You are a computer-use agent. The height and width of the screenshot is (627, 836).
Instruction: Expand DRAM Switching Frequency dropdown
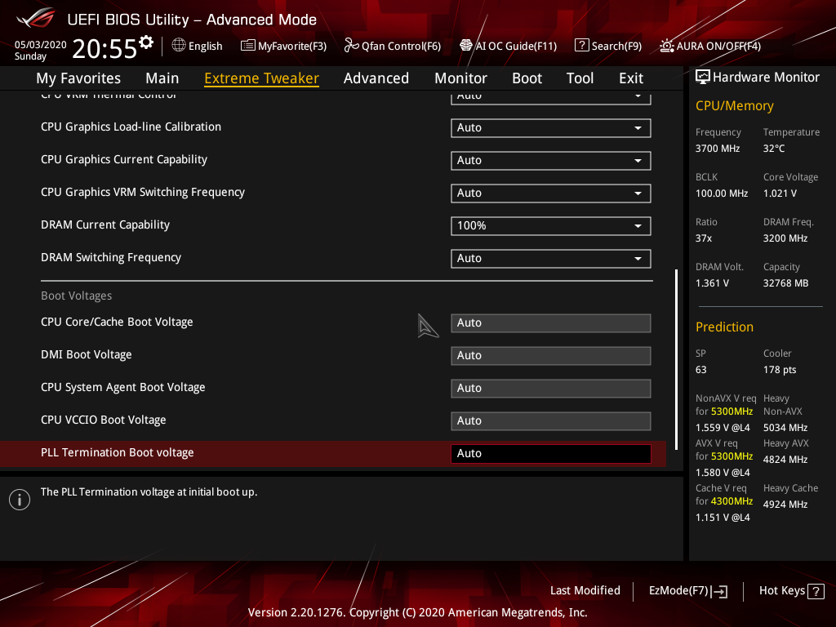click(551, 259)
